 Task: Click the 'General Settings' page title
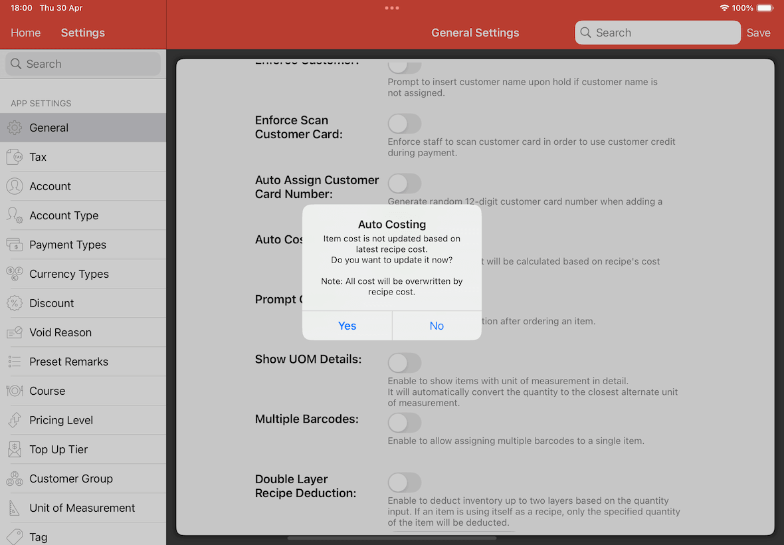click(475, 33)
